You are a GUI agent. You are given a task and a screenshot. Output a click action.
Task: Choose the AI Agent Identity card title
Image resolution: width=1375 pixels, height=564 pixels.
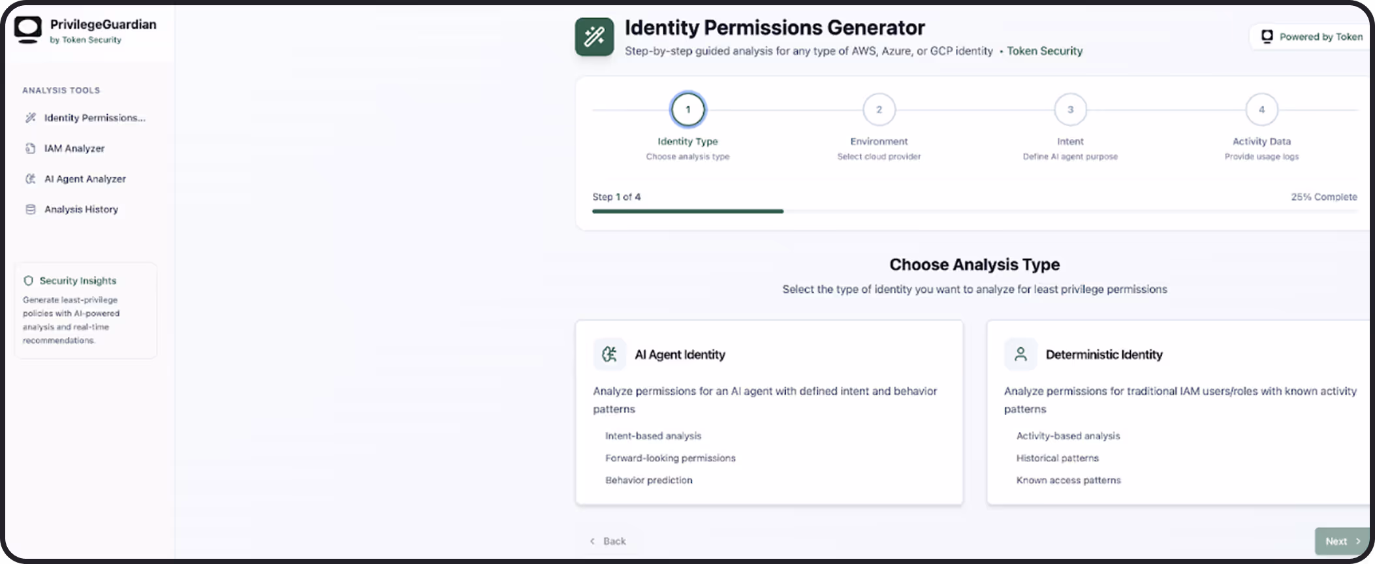(680, 354)
